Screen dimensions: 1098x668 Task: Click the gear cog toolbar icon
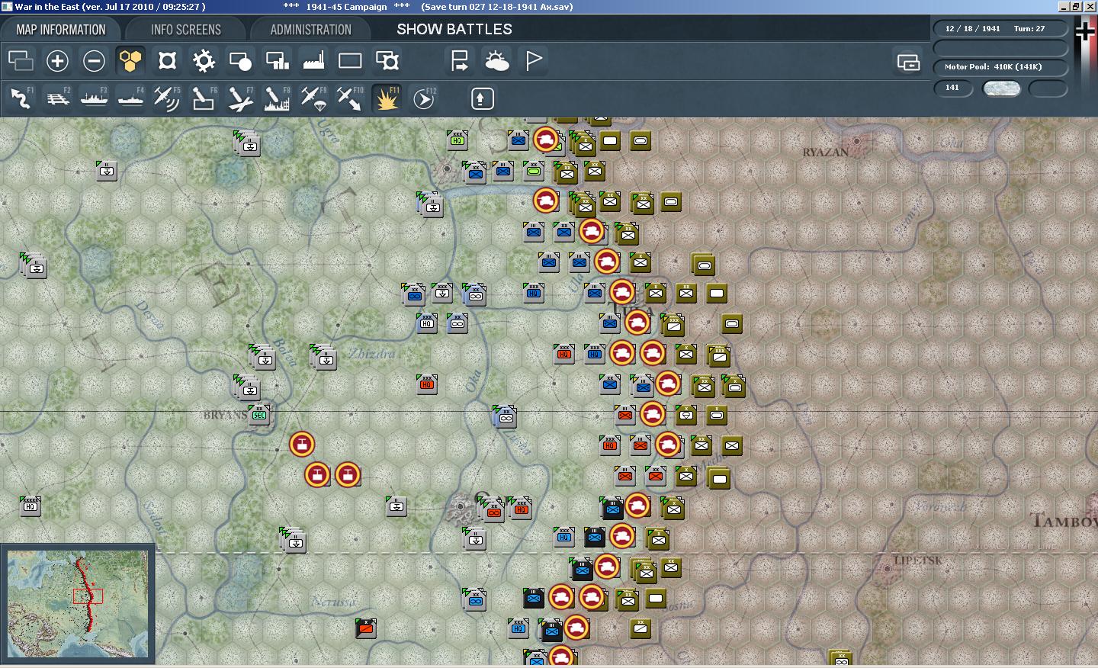point(204,60)
